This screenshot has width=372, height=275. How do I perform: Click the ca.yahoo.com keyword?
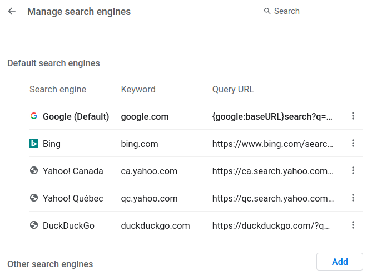(x=149, y=171)
